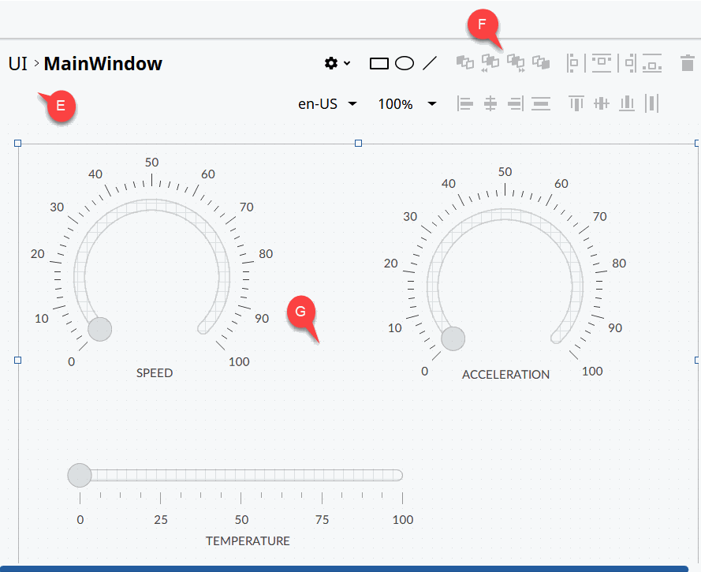The image size is (701, 572).
Task: Click the align bottom edges icon
Action: [x=627, y=103]
